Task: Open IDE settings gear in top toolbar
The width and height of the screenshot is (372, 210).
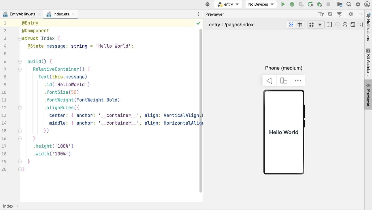Action: coord(358,4)
